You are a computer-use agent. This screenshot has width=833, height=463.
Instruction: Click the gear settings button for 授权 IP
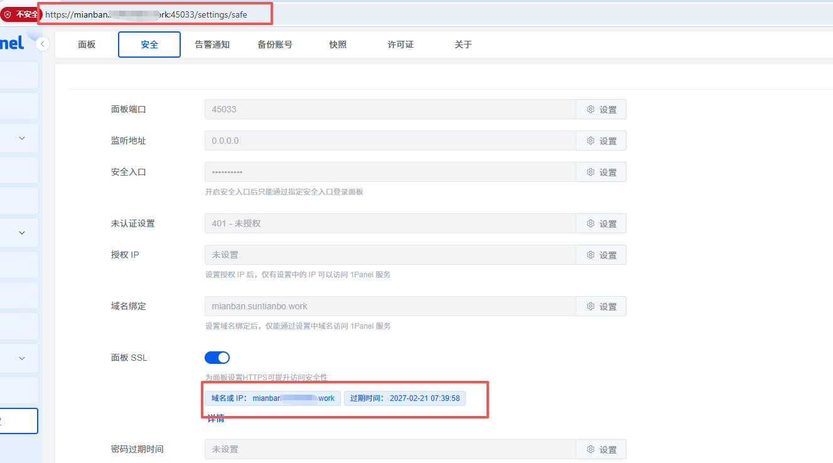pos(601,255)
